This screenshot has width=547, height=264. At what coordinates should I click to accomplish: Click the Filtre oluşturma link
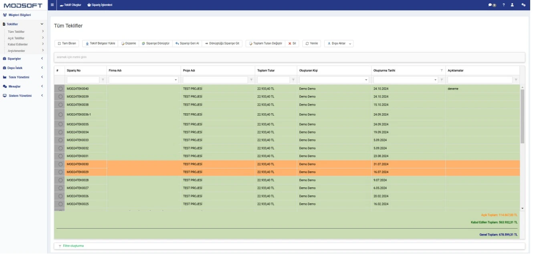tap(73, 246)
